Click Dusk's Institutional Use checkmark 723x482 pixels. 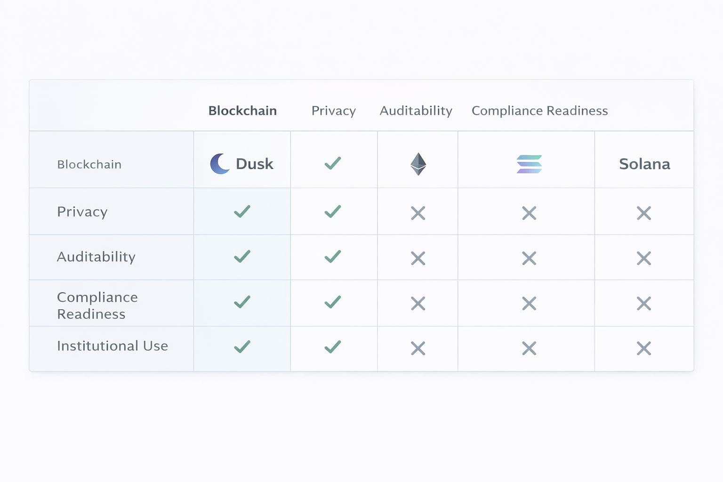[242, 347]
